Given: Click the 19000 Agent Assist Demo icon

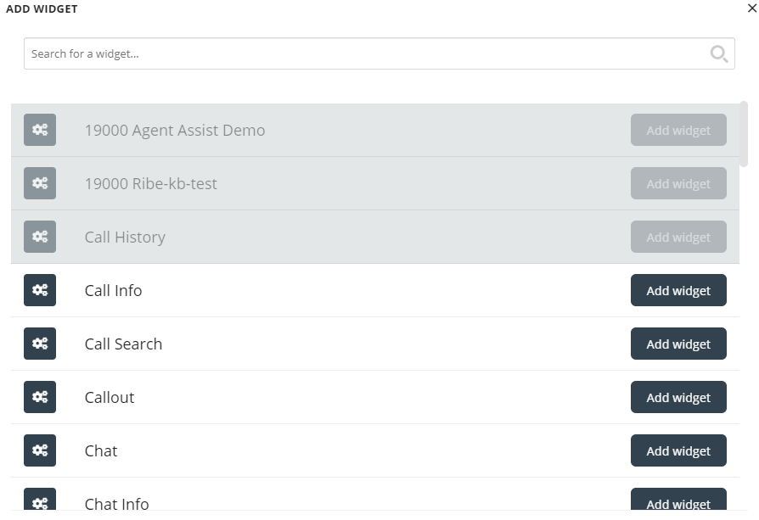Looking at the screenshot, I should coord(40,130).
